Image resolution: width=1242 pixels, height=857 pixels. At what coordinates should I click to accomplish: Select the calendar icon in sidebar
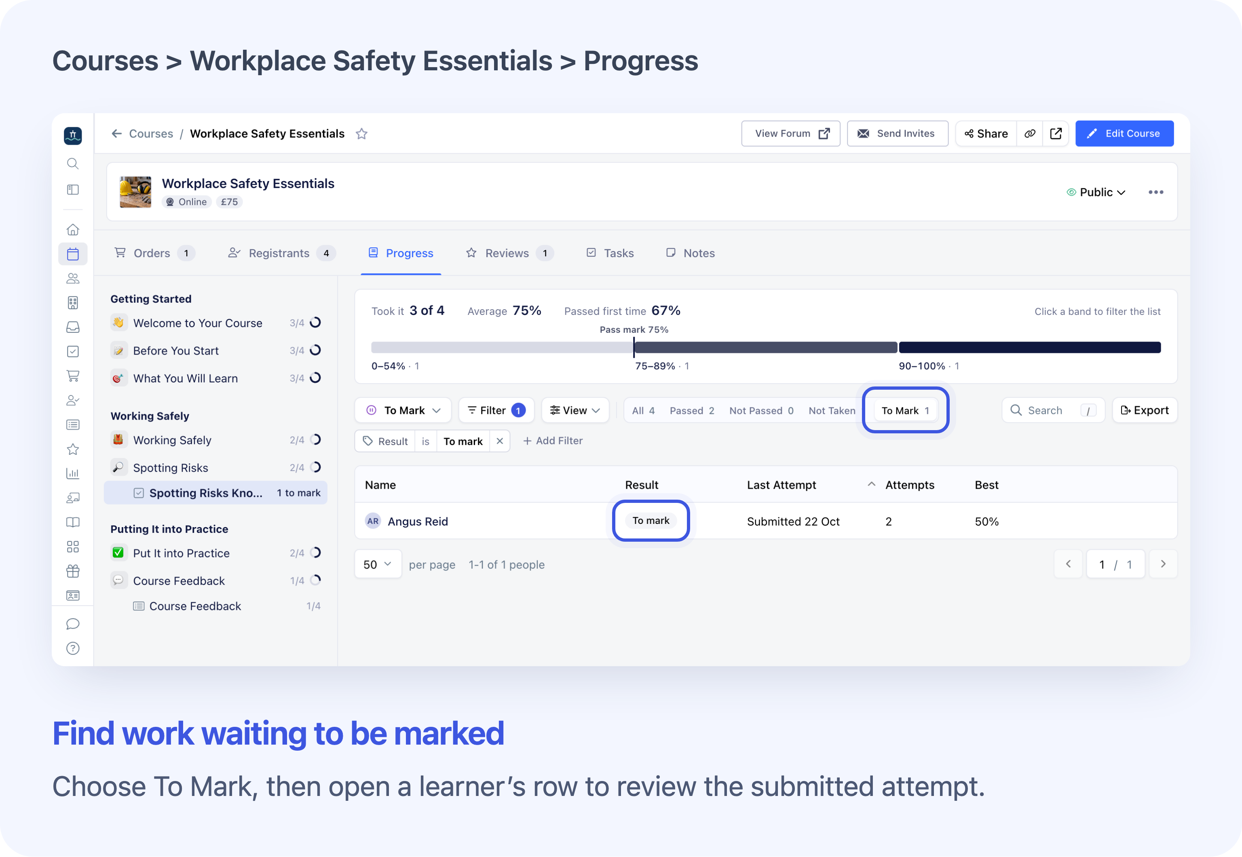(73, 254)
